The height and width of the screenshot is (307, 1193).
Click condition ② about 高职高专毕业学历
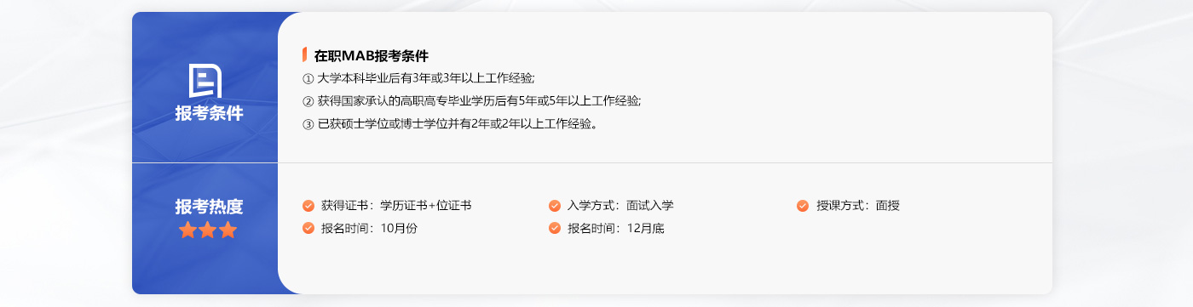coord(471,100)
